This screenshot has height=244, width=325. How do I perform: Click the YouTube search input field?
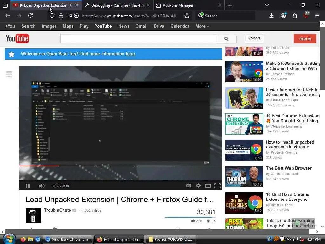pyautogui.click(x=138, y=39)
